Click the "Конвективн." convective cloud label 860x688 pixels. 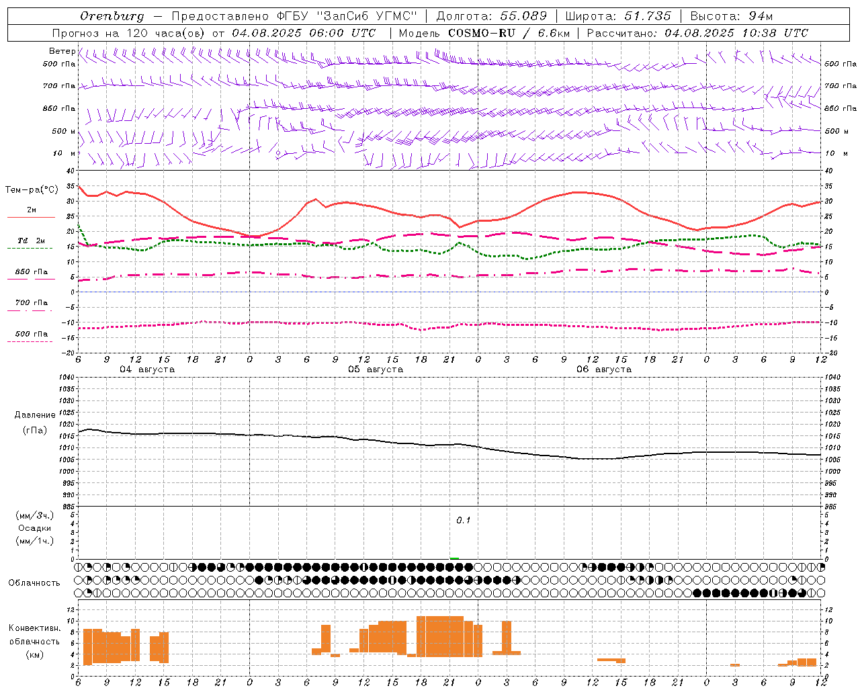(35, 628)
